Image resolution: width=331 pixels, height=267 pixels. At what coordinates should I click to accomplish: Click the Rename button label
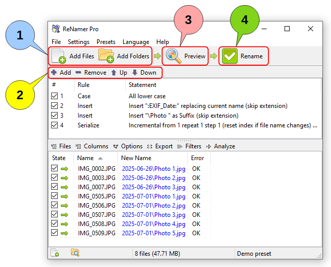click(x=252, y=56)
